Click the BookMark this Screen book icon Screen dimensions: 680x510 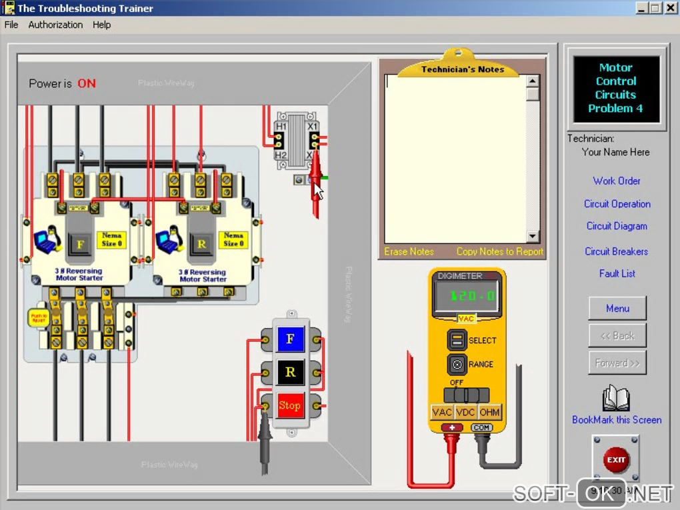click(x=616, y=398)
